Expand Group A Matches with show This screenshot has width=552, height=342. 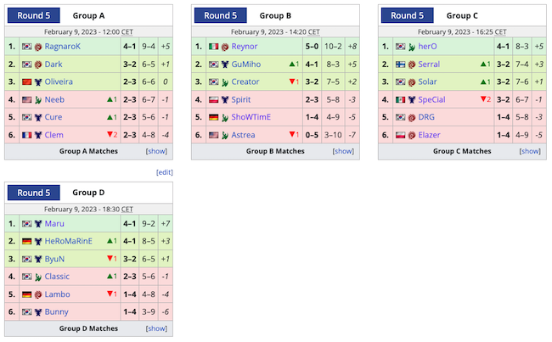pyautogui.click(x=156, y=152)
